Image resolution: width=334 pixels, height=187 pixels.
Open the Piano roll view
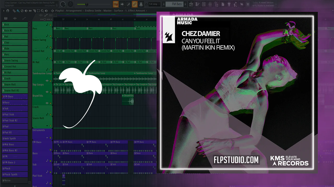pos(197,4)
